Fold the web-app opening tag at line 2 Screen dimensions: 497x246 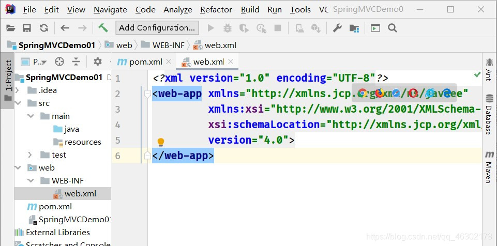147,94
